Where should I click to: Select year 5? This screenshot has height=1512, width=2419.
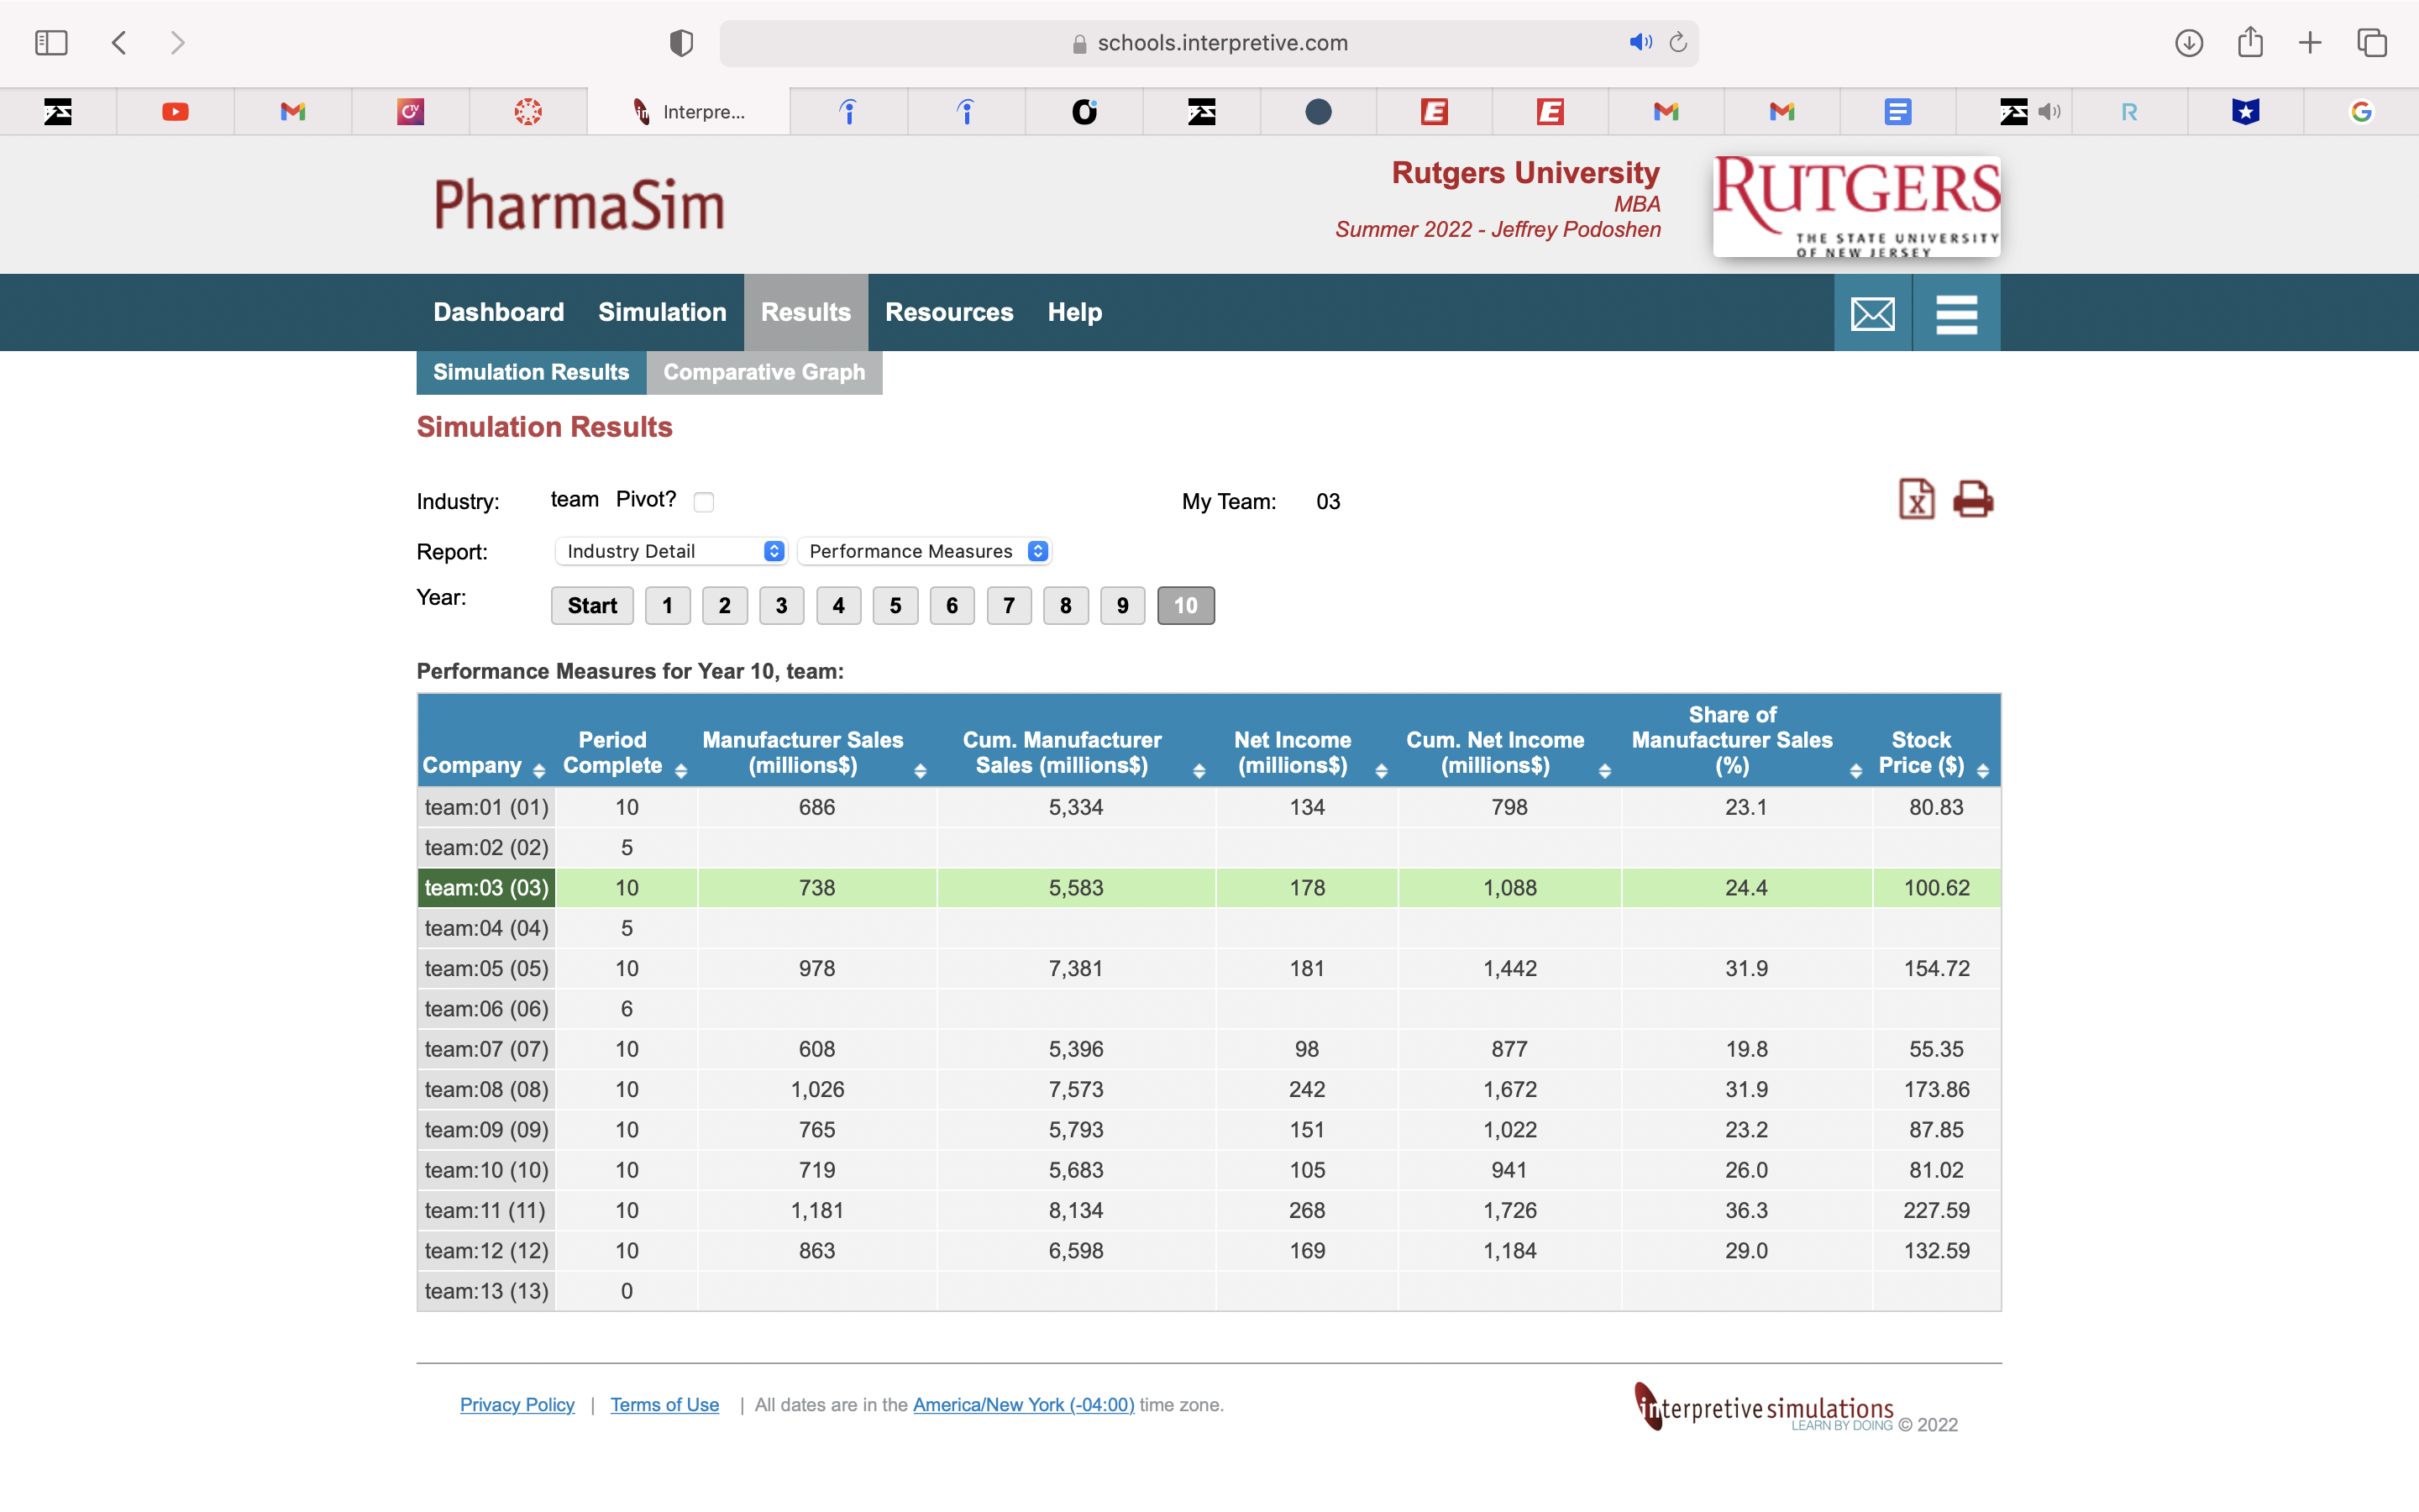coord(895,606)
